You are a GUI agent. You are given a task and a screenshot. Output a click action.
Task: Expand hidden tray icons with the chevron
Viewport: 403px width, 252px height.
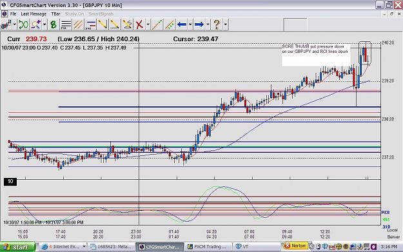pos(311,247)
